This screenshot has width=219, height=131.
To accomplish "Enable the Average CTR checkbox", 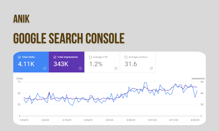I will coord(90,57).
